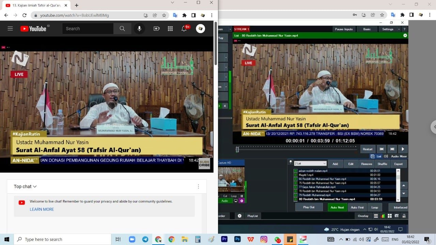Skip to next playlist item in vMix

tap(392, 149)
